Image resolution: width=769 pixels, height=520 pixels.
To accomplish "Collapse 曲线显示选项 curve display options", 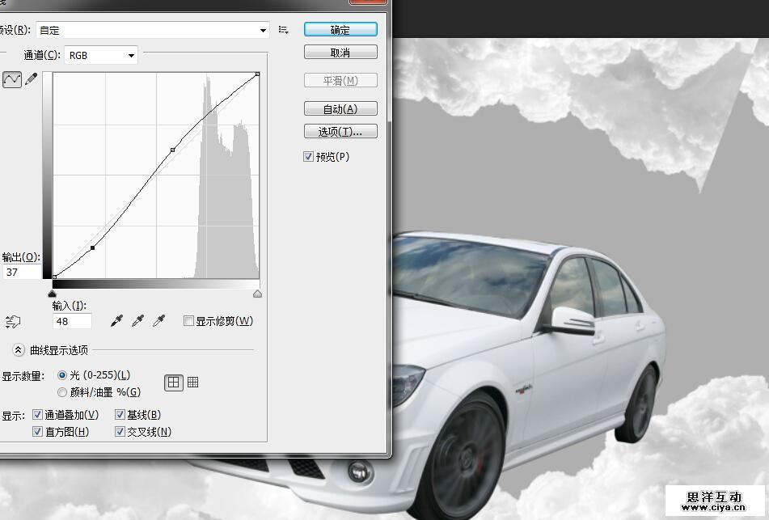I will click(19, 350).
